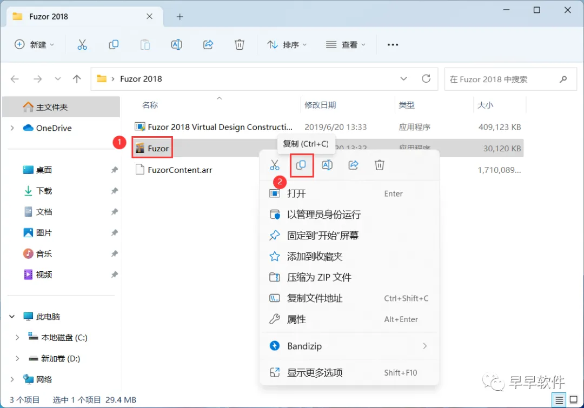Image resolution: width=584 pixels, height=408 pixels.
Task: Click Cut scissors icon in context menu
Action: [275, 165]
